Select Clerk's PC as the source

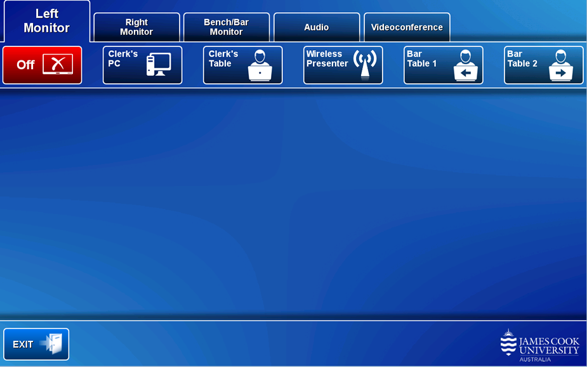(143, 65)
